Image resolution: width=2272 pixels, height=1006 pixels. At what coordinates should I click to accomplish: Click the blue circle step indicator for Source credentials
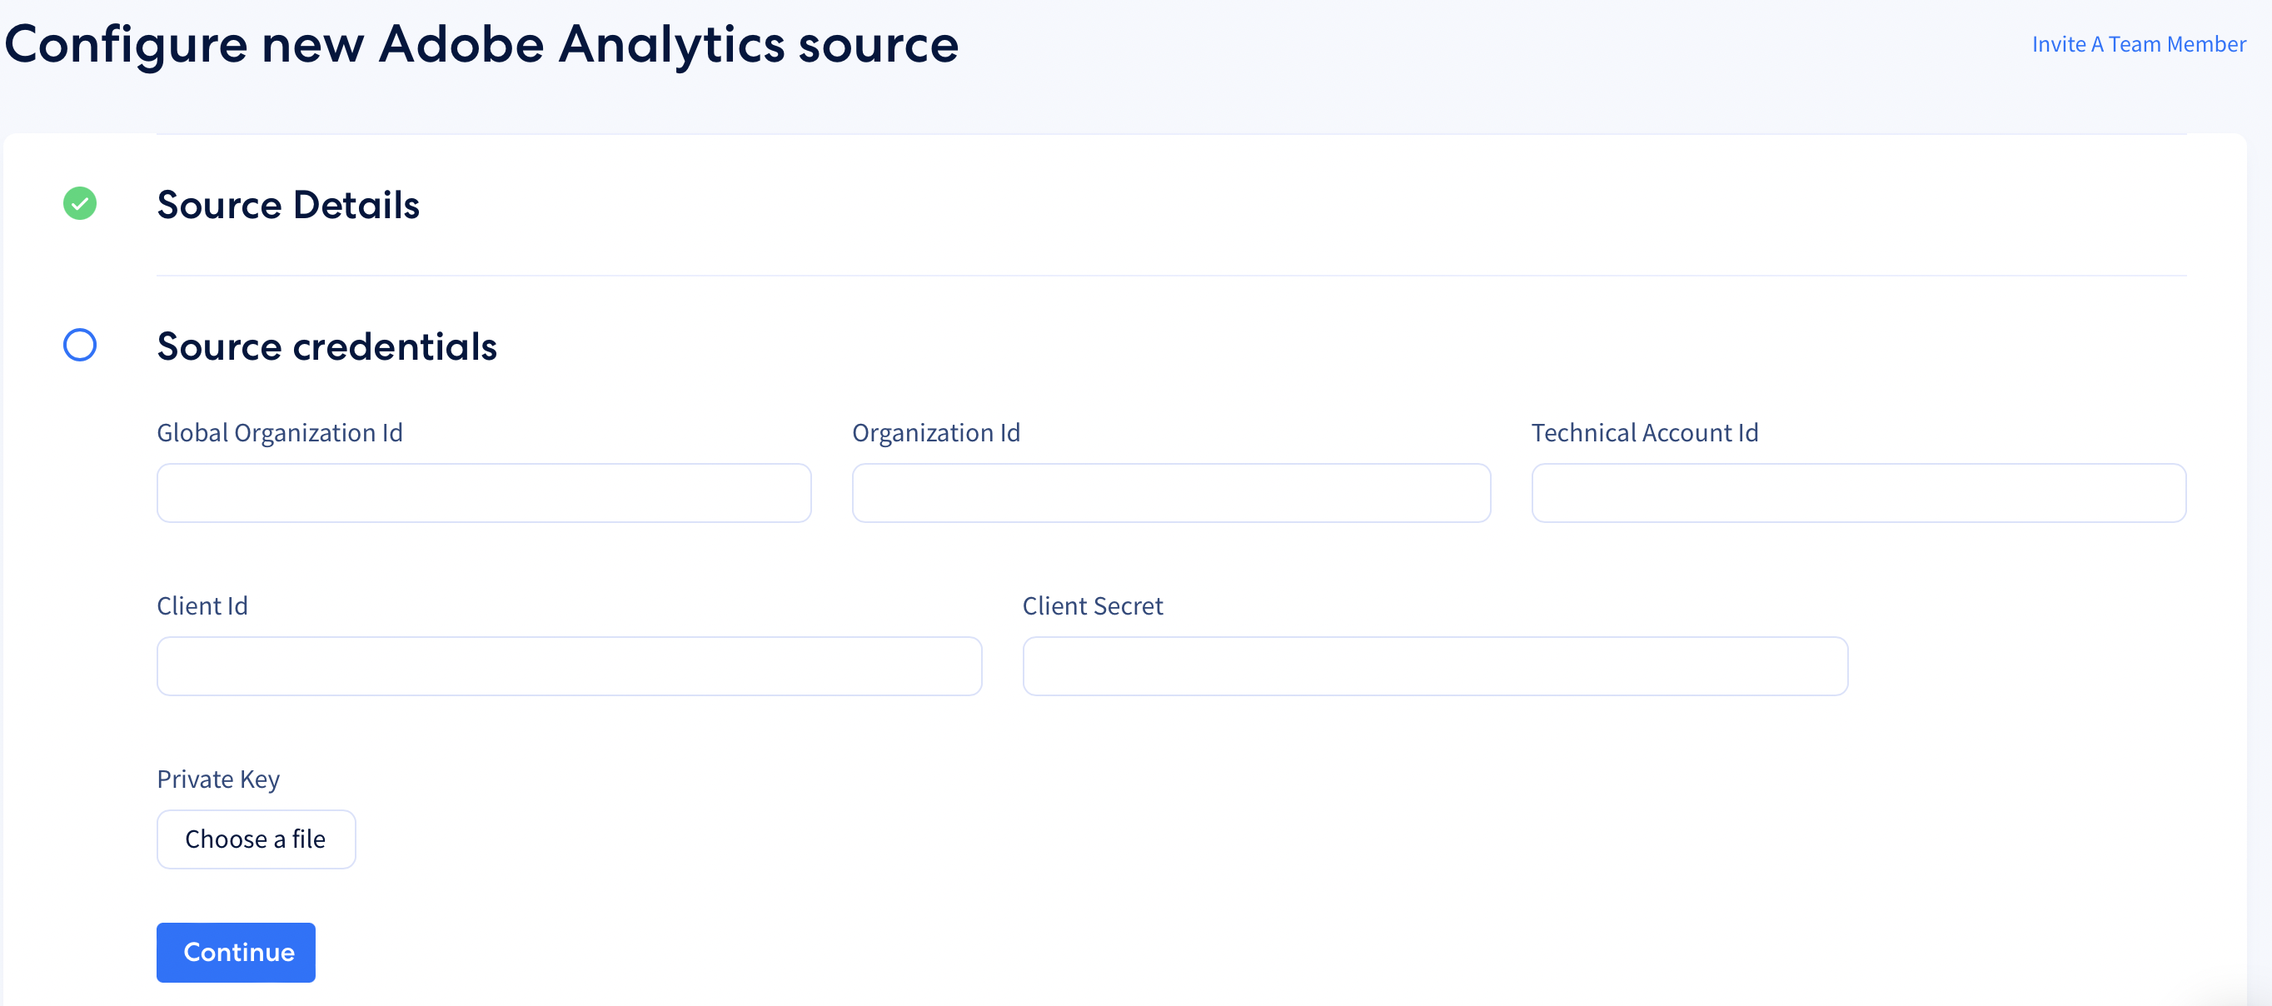click(79, 345)
